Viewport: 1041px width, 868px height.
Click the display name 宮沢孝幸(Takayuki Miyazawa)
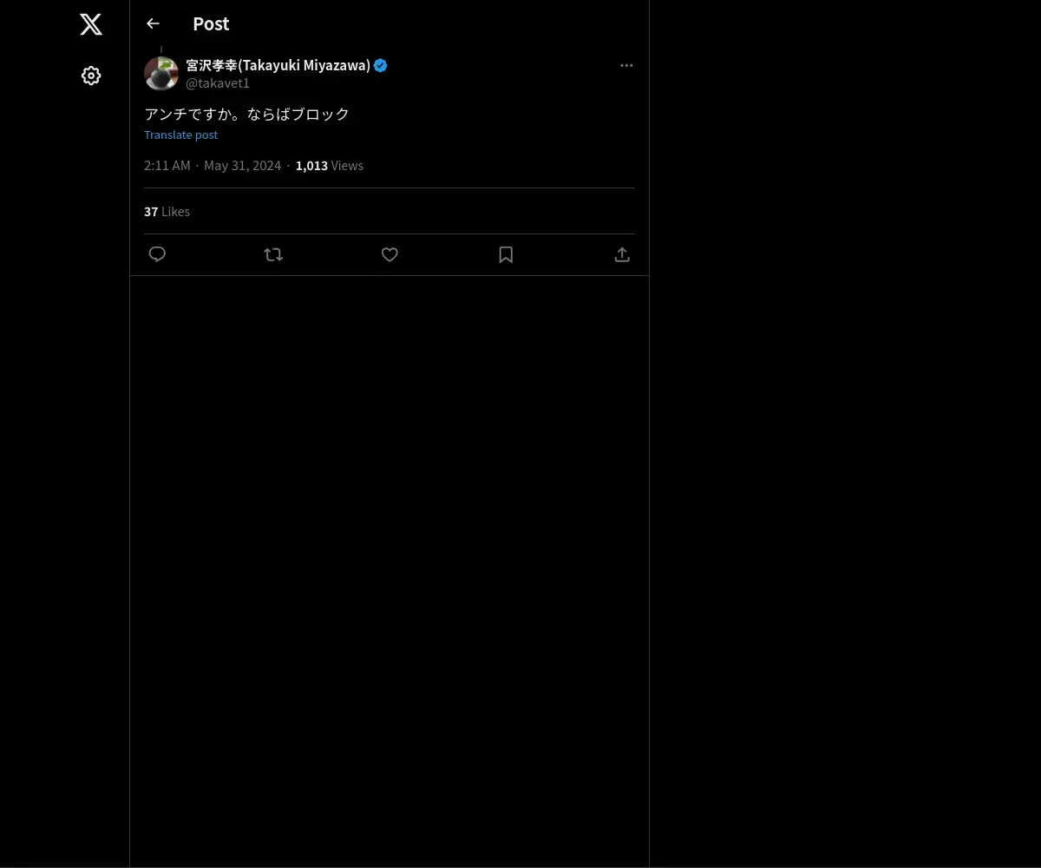point(278,65)
